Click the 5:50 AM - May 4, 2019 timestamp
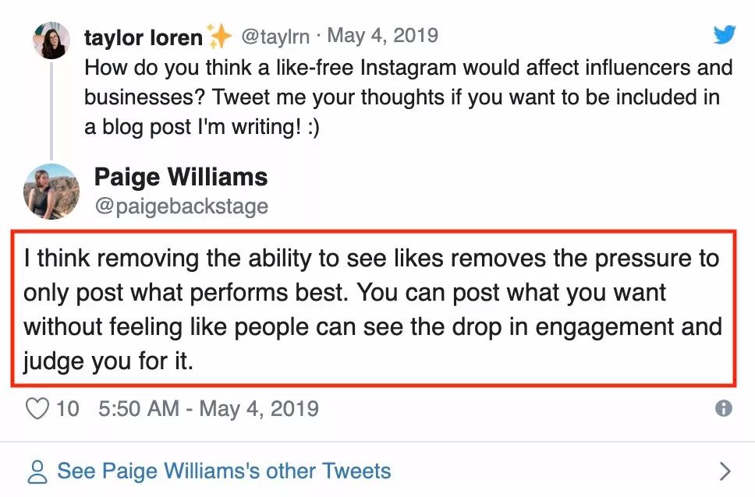The height and width of the screenshot is (497, 755). click(x=208, y=409)
